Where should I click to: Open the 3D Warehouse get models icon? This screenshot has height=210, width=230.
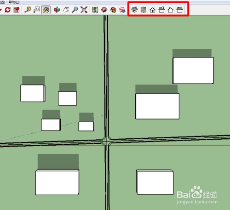[104, 10]
